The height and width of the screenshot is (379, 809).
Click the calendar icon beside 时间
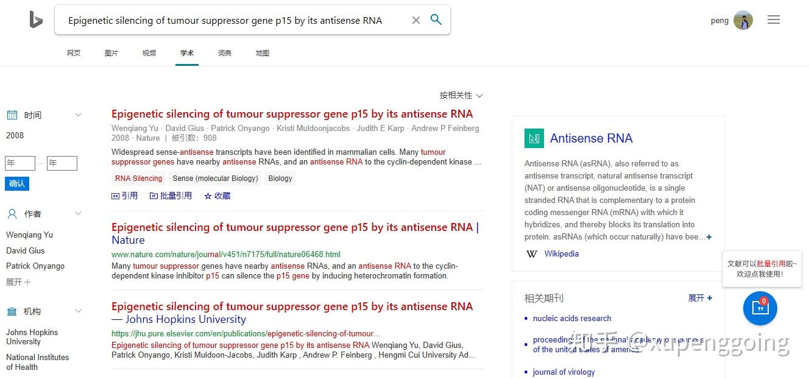12,115
